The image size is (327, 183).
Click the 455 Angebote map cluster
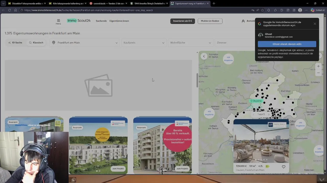(209, 113)
